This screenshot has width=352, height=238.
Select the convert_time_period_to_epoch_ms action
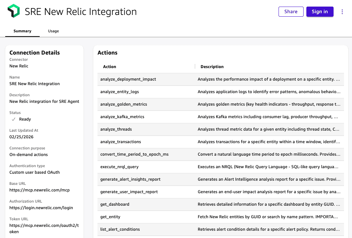[x=134, y=154]
